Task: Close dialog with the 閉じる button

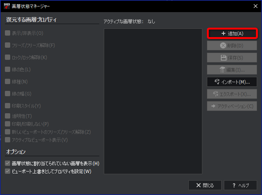Action: [205, 185]
